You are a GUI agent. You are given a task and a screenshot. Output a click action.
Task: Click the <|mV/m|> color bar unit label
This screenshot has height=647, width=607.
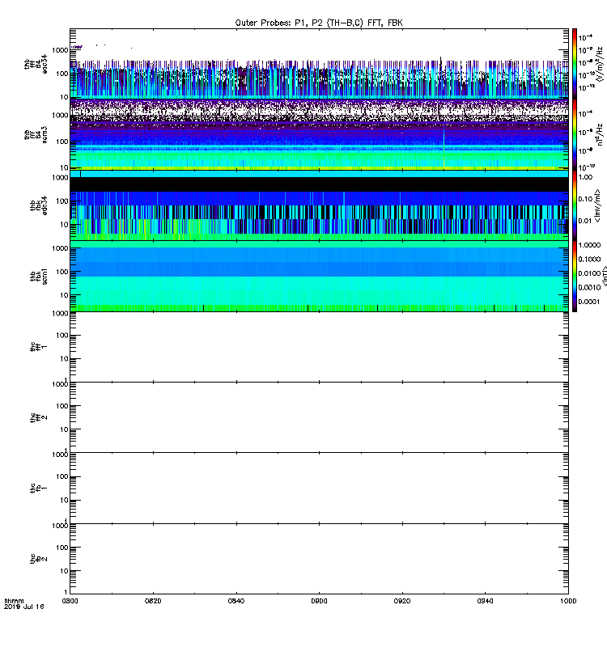click(597, 206)
